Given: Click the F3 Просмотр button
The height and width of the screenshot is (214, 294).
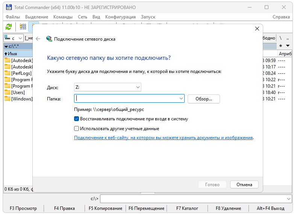Looking at the screenshot, I should click(23, 208).
